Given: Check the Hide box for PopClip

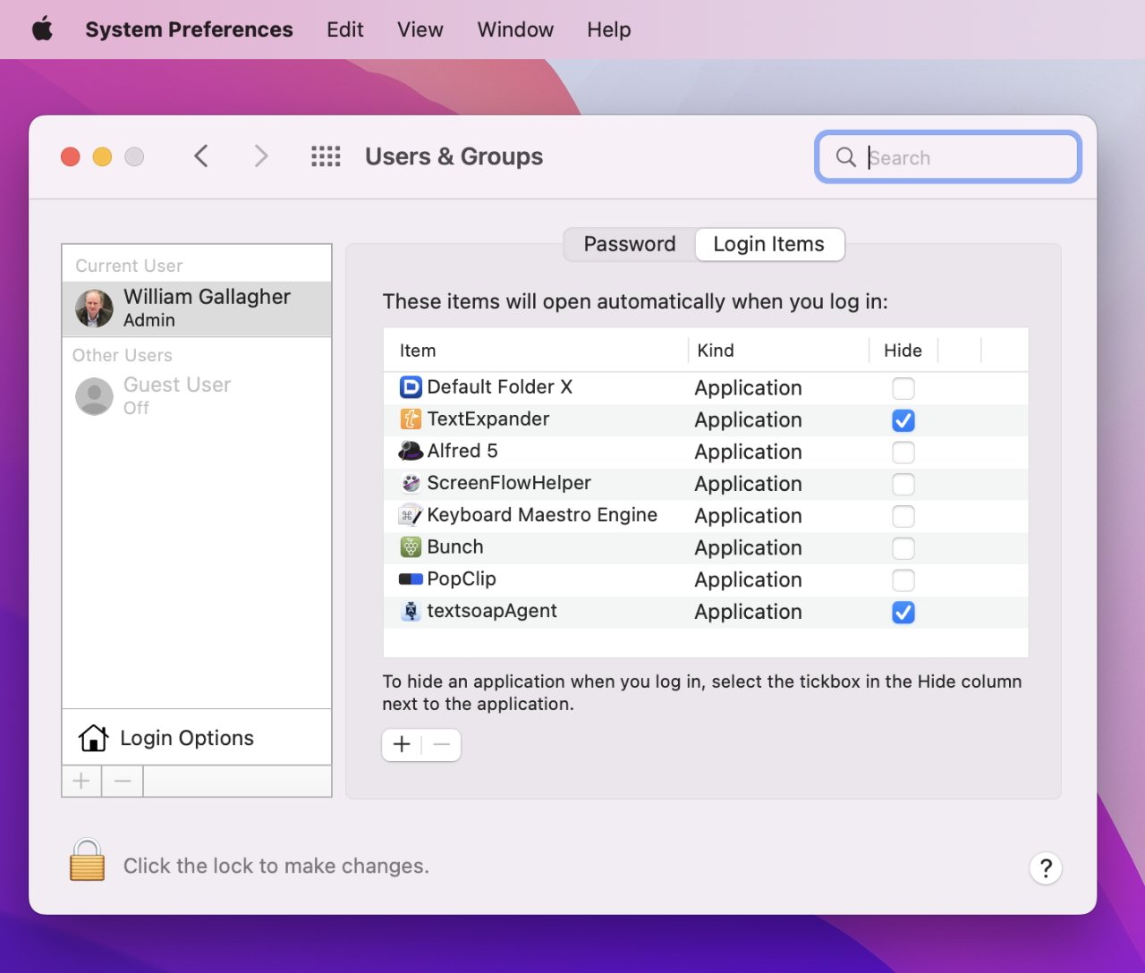Looking at the screenshot, I should tap(903, 580).
